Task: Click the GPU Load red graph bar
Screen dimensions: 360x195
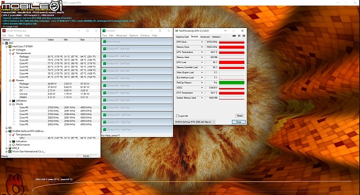Action: coord(231,62)
